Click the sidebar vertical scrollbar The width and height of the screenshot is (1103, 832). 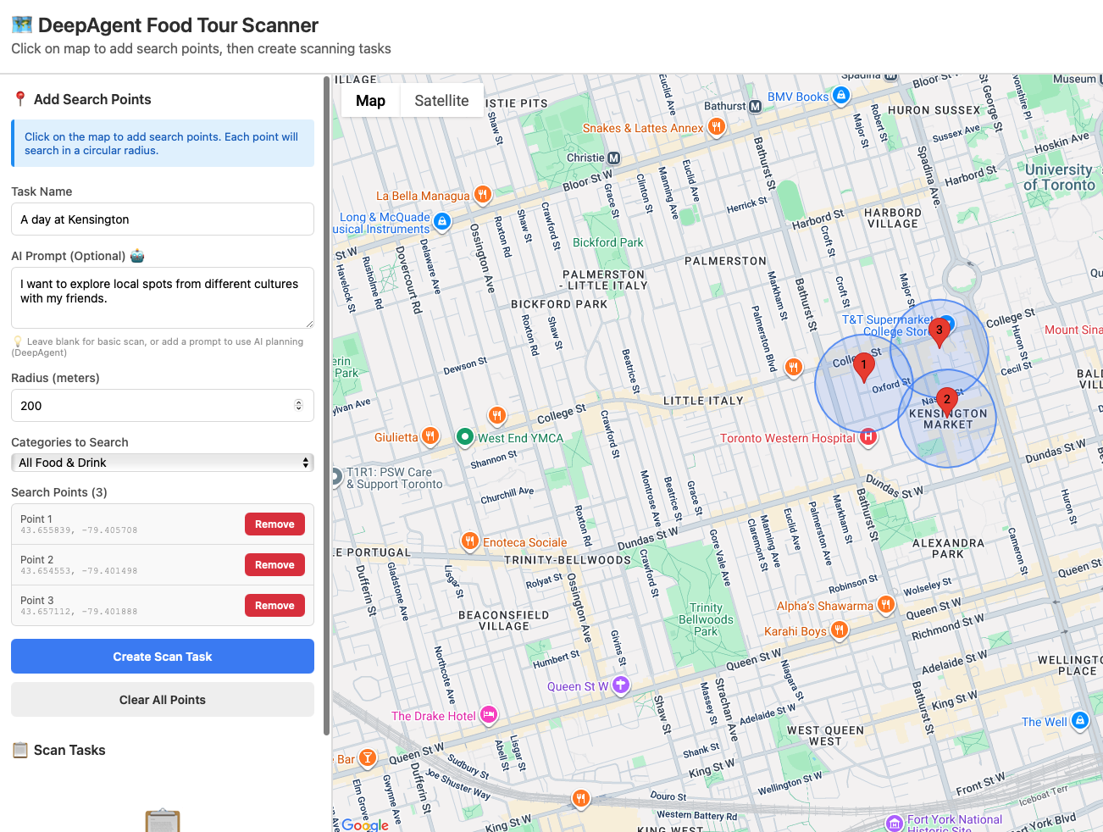coord(327,407)
